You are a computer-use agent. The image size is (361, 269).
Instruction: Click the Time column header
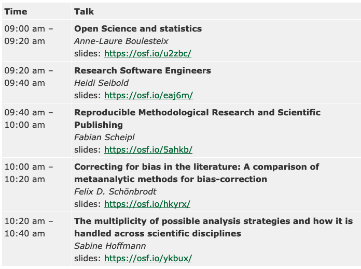pyautogui.click(x=16, y=11)
